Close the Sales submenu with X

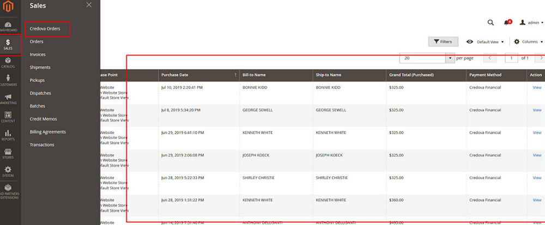pos(89,4)
